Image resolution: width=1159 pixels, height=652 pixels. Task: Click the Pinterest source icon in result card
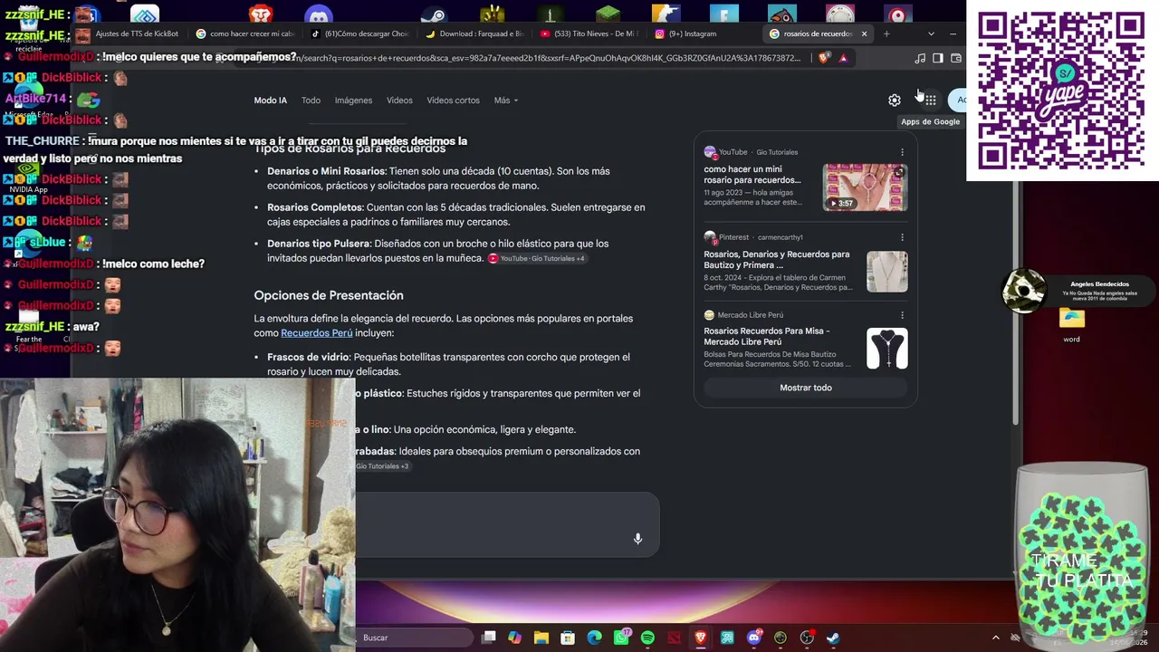710,237
